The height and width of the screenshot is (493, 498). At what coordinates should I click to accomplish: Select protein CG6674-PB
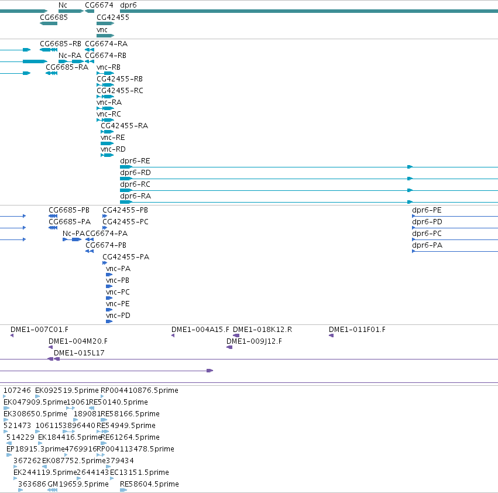pyautogui.click(x=106, y=245)
